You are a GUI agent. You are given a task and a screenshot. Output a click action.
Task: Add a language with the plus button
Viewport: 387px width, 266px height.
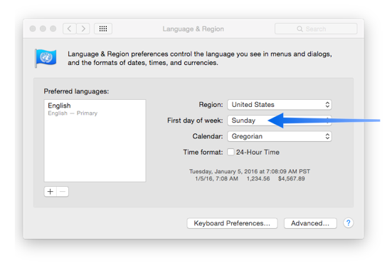point(51,192)
